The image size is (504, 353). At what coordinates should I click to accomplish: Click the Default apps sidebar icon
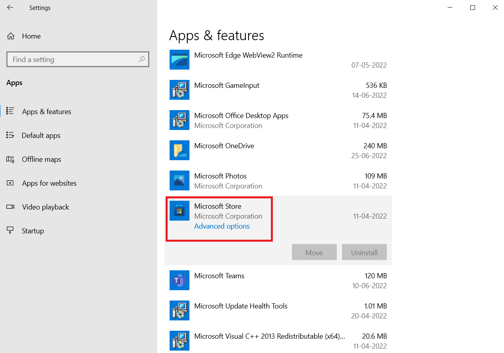click(x=11, y=135)
